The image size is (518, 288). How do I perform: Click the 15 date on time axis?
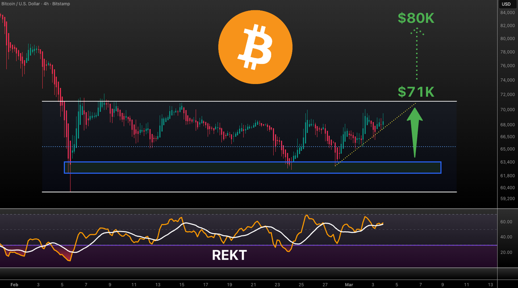182,285
